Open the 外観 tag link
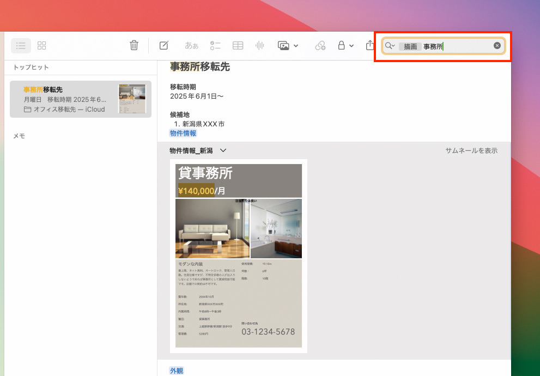This screenshot has width=540, height=376. tap(177, 371)
